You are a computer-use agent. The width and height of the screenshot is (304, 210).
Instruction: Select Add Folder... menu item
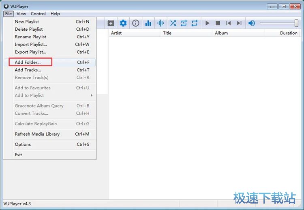click(49, 62)
